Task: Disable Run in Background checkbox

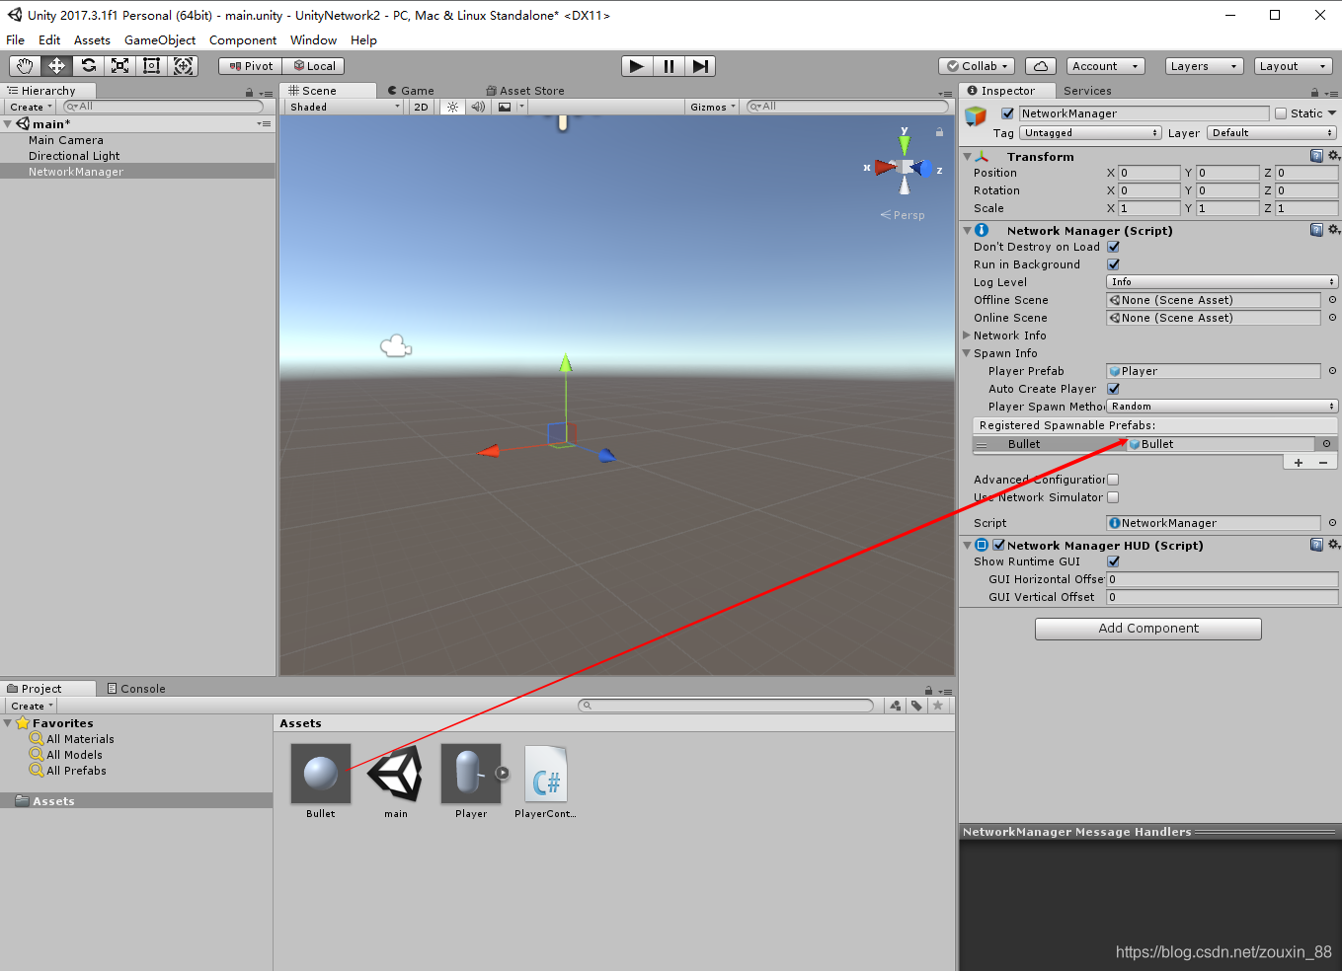Action: pyautogui.click(x=1114, y=263)
